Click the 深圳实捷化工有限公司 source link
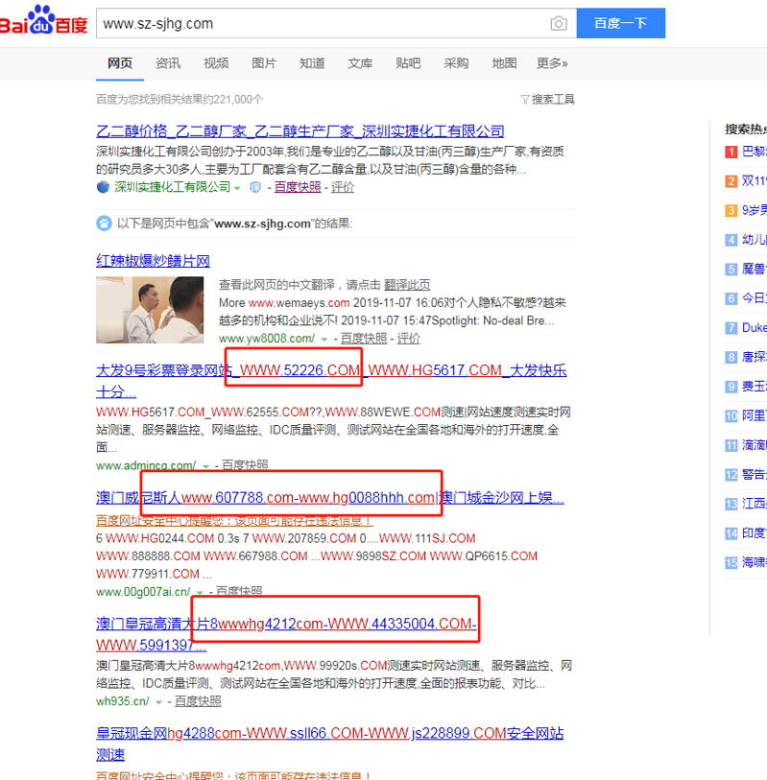The width and height of the screenshot is (767, 780). [172, 187]
